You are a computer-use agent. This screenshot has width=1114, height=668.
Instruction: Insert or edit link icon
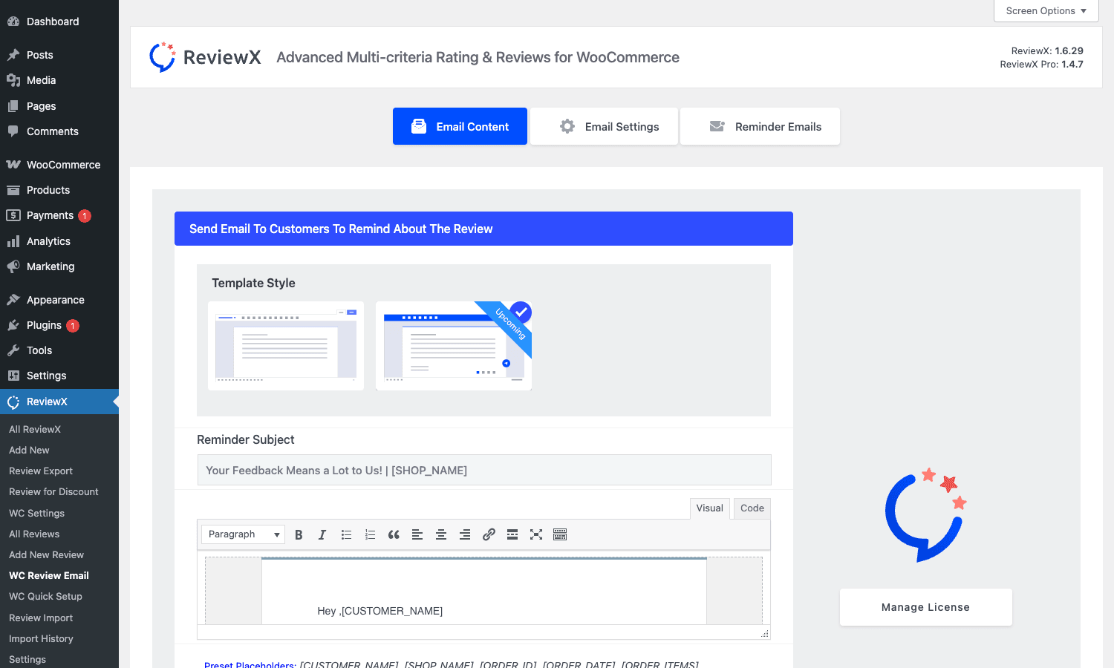(x=489, y=534)
